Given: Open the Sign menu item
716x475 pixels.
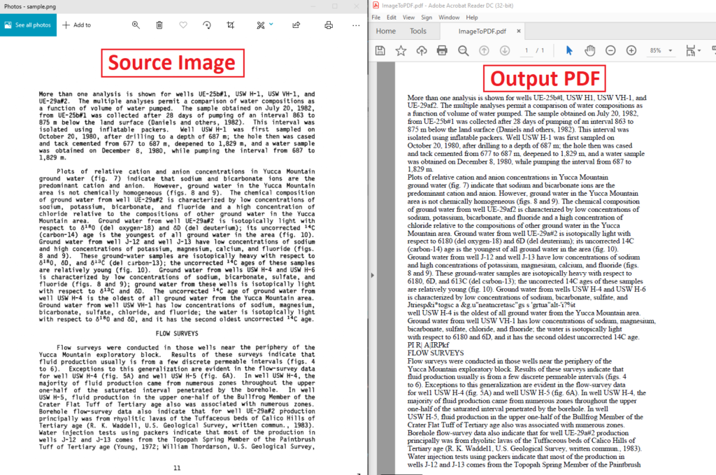Looking at the screenshot, I should (x=427, y=17).
